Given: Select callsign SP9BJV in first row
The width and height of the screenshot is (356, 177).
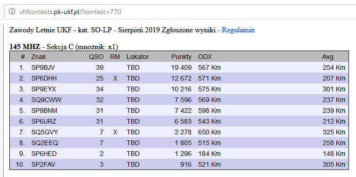Looking at the screenshot, I should [x=43, y=67].
